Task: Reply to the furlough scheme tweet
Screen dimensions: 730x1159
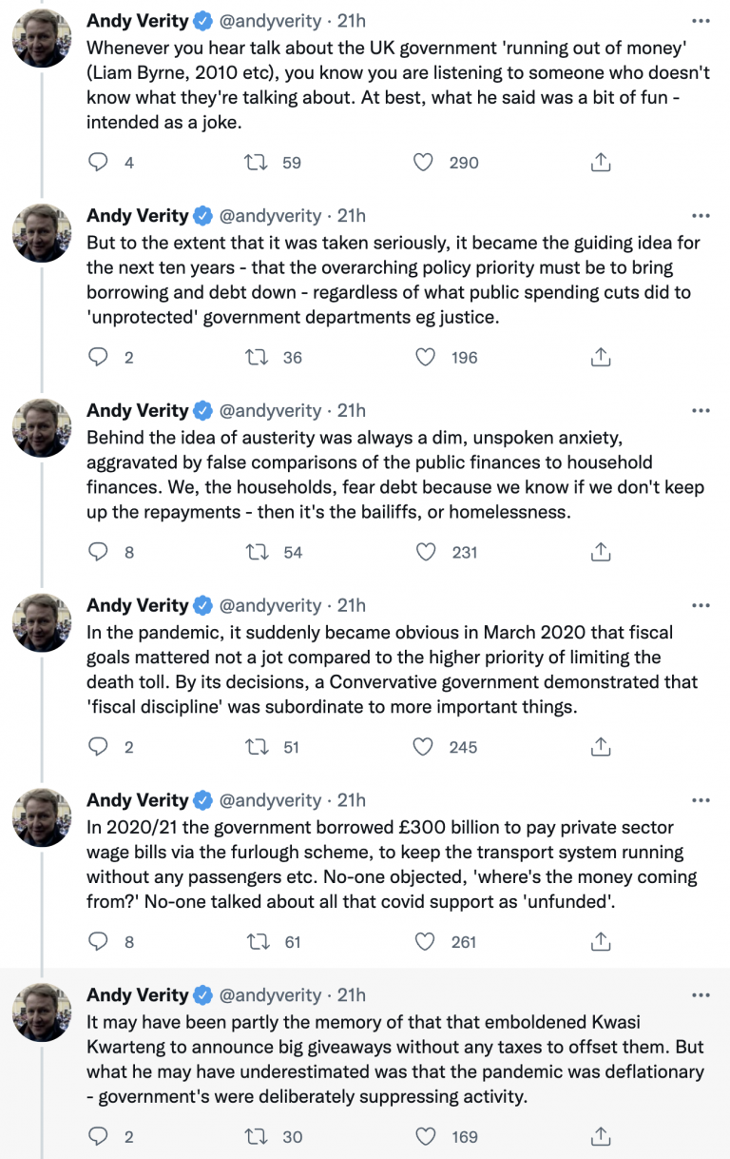Action: (99, 942)
